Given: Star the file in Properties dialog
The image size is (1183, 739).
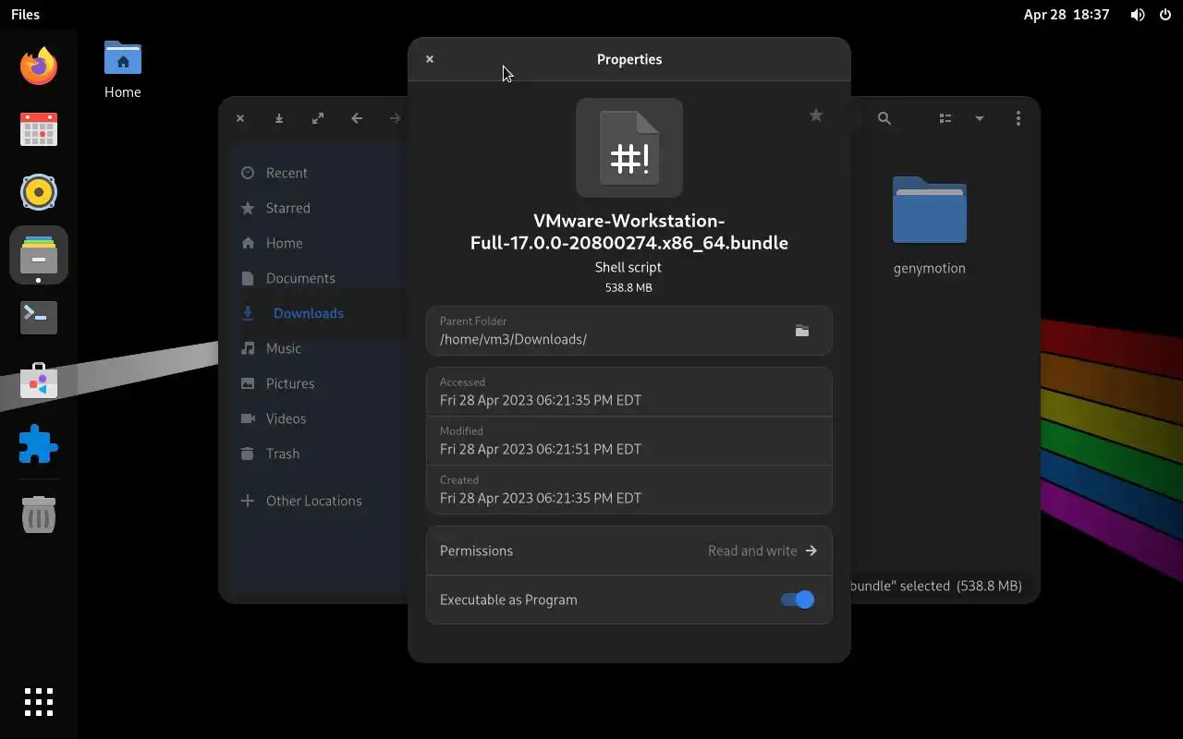Looking at the screenshot, I should (x=815, y=115).
